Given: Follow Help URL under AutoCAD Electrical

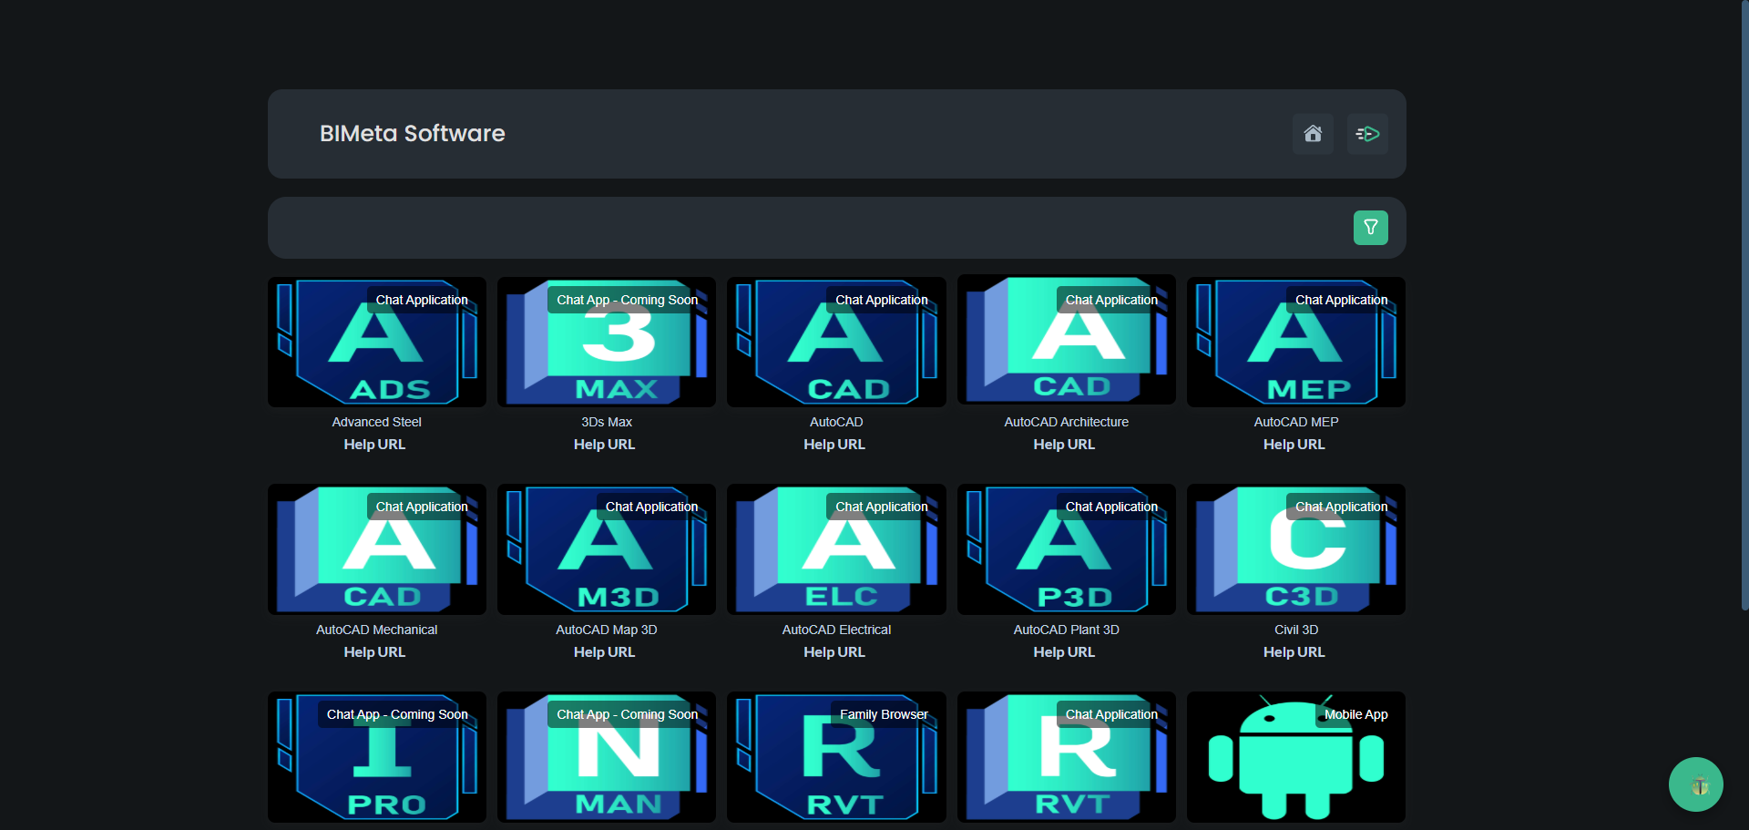Looking at the screenshot, I should click(x=834, y=652).
